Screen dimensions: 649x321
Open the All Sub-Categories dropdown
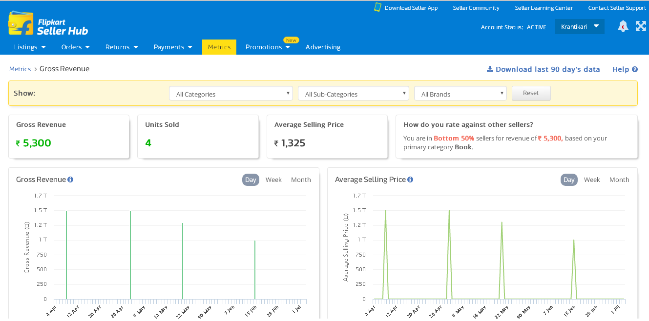tap(353, 94)
